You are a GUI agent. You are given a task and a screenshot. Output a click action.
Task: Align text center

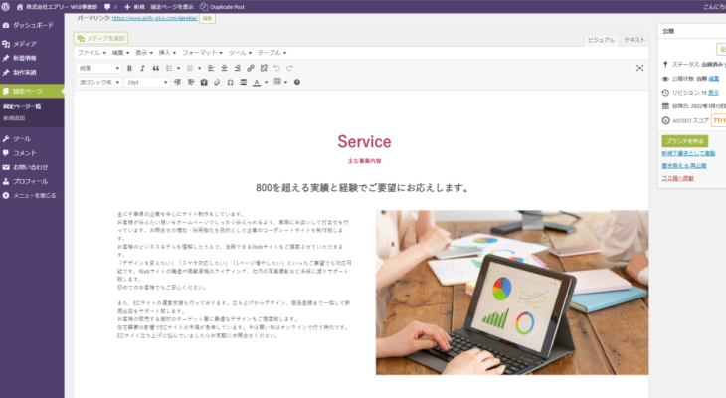(x=224, y=68)
